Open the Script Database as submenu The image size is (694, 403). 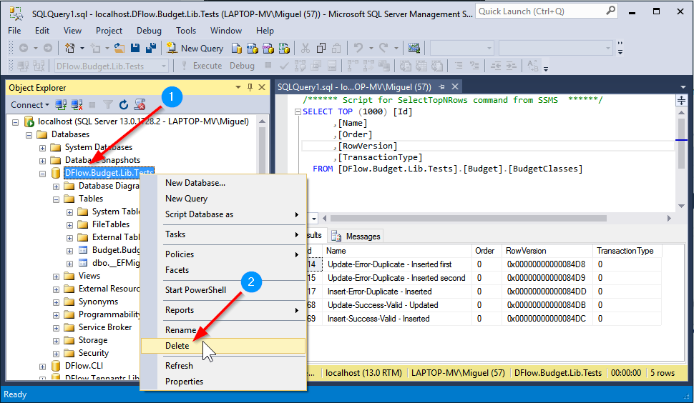click(x=223, y=214)
